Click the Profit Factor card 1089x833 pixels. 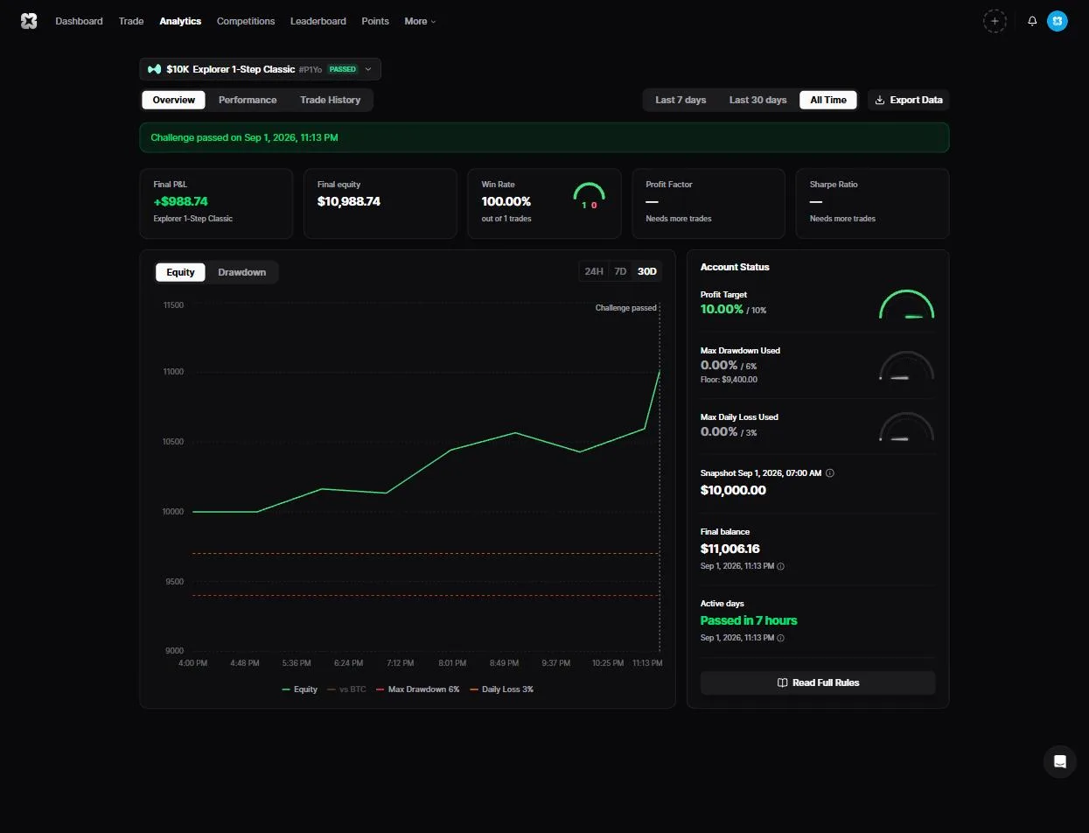click(x=709, y=203)
